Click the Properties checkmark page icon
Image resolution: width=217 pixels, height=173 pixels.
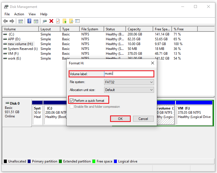click(58, 21)
